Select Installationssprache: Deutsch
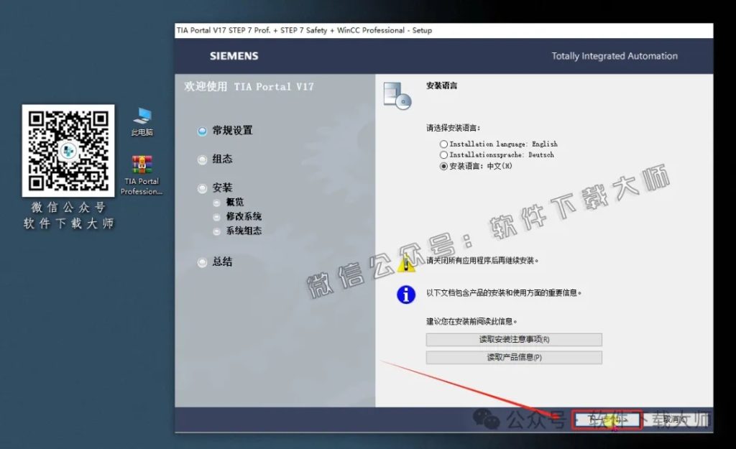Viewport: 736px width, 449px height. (443, 153)
